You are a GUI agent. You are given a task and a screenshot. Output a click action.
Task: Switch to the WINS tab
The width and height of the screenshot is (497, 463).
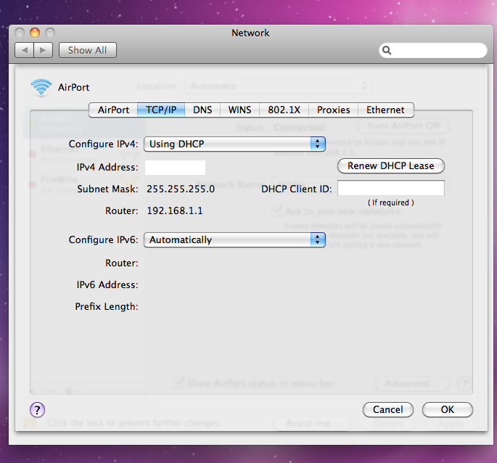click(x=239, y=110)
